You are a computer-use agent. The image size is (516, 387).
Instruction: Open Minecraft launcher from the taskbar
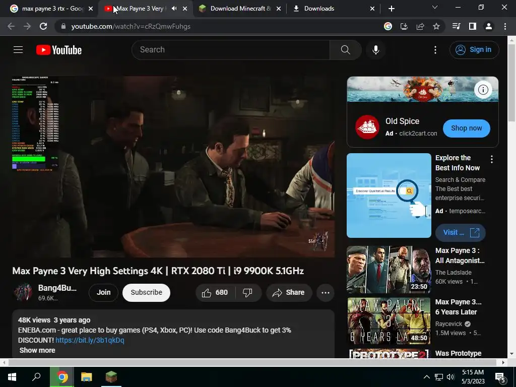(111, 377)
